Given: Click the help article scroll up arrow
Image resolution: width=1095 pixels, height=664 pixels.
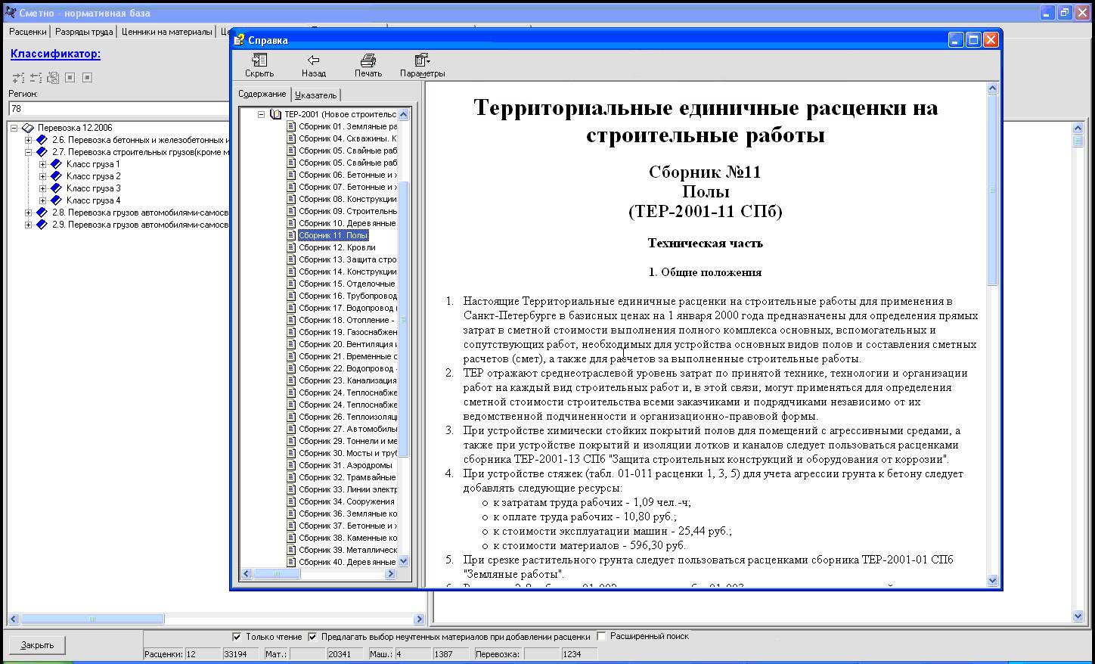Looking at the screenshot, I should pyautogui.click(x=993, y=89).
